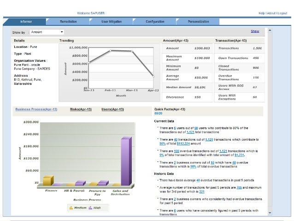Viewport: 294px width, 221px height.
Task: Click the Maximum Amount $100,000 value
Action: (x=202, y=58)
